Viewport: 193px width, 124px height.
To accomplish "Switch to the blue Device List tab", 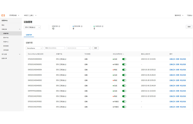I will (x=29, y=35).
